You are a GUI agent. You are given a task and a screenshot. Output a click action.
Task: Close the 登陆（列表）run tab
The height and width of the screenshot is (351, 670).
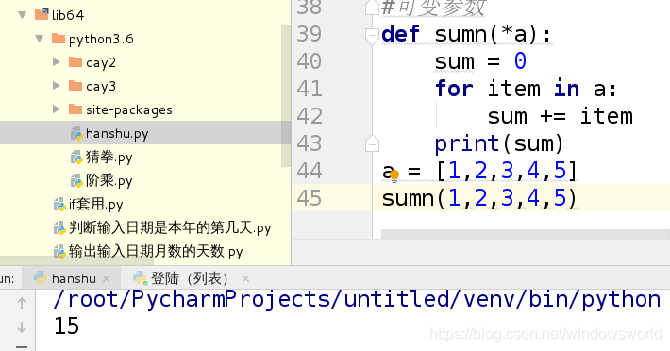click(x=245, y=279)
